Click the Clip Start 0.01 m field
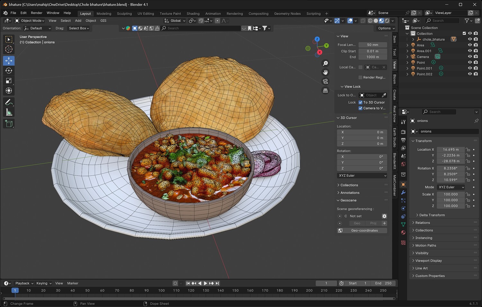The height and width of the screenshot is (307, 482). [373, 51]
